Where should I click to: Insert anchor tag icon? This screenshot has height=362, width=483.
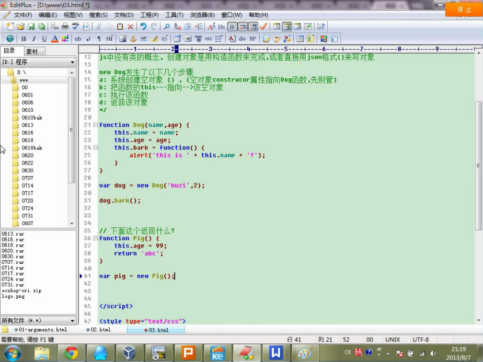pos(133,39)
